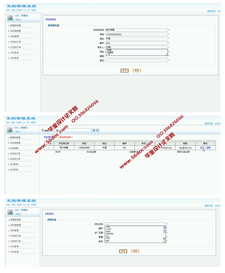This screenshot has width=225, height=273.
Task: Click 保存 button on the supplier add form
Action: (x=124, y=71)
